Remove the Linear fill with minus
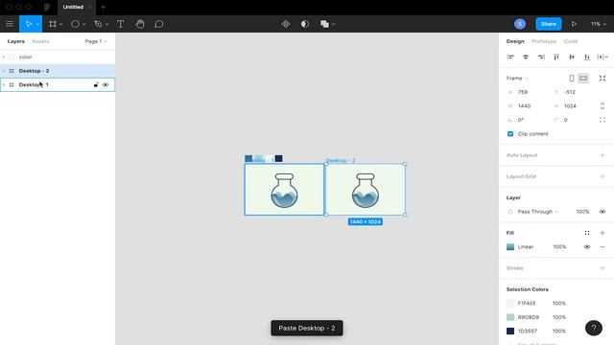The height and width of the screenshot is (345, 614). pos(602,247)
